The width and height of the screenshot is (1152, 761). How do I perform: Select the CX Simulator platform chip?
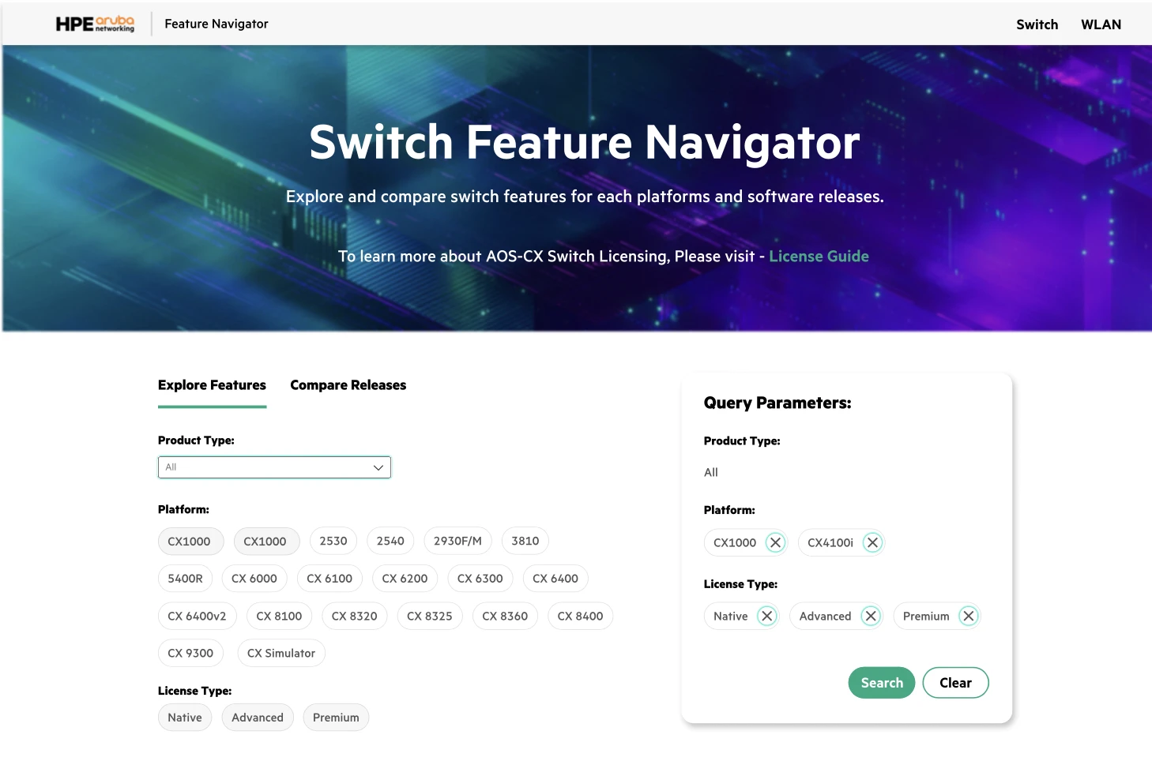click(281, 653)
